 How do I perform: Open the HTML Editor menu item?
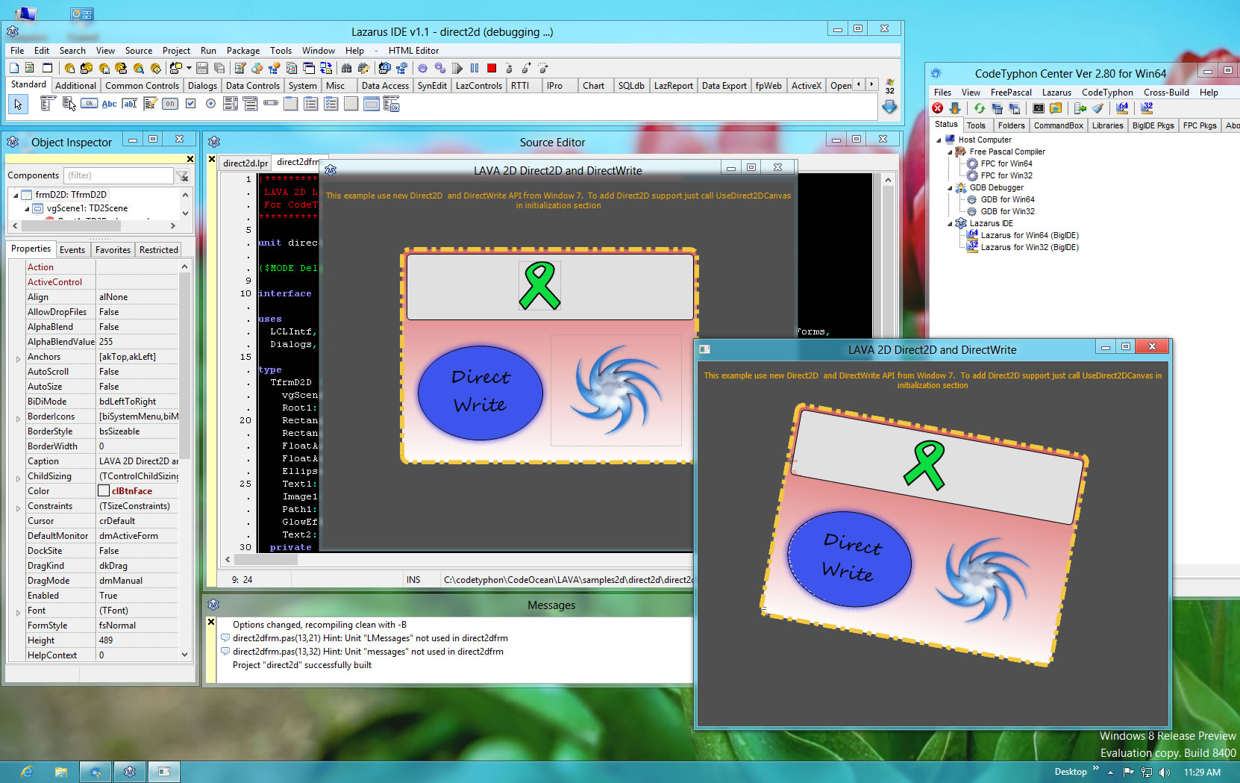point(413,51)
